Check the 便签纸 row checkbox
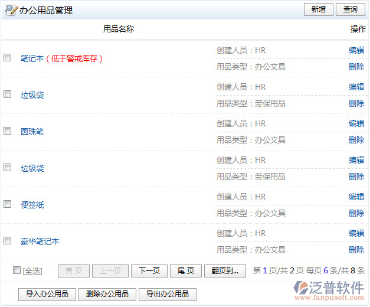 coord(8,204)
